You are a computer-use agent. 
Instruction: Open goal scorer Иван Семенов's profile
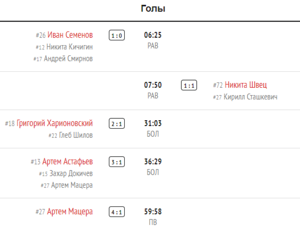(x=70, y=35)
